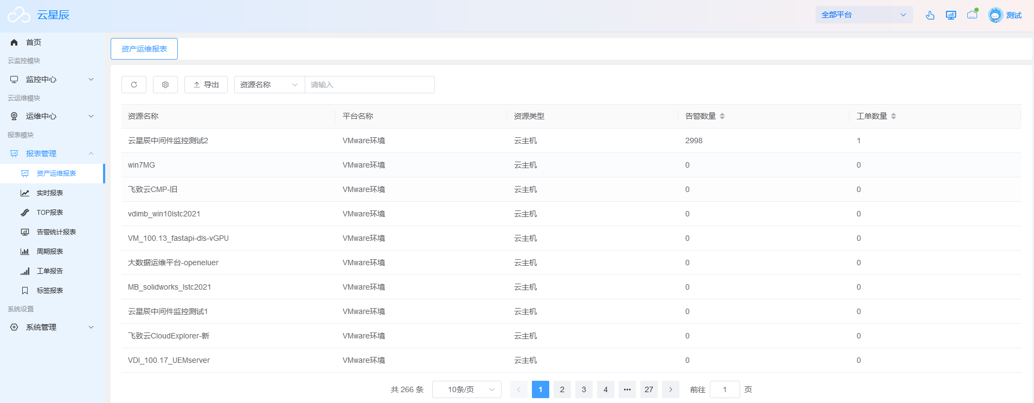Click the 云星辰 cloud logo
The image size is (1034, 403).
click(x=19, y=15)
